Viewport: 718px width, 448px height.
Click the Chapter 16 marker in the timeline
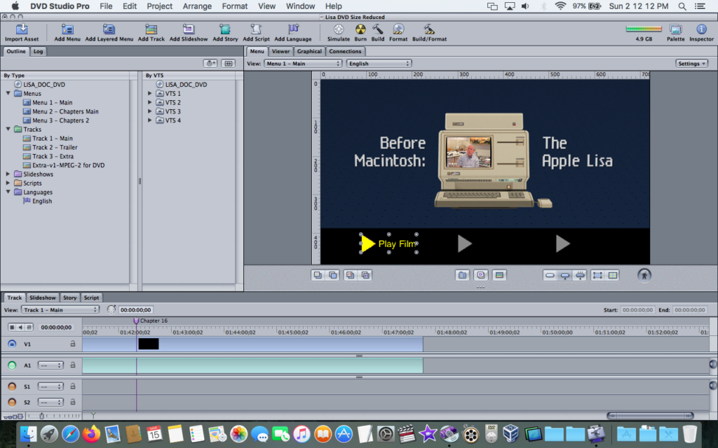(137, 321)
